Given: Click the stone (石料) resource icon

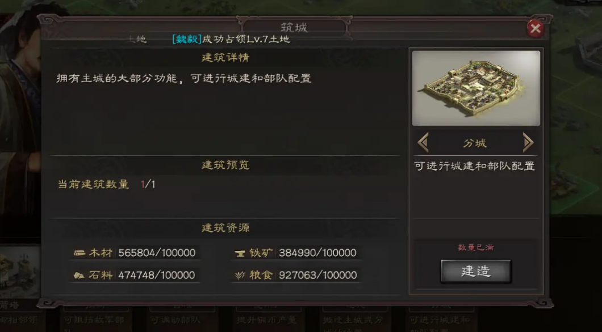Looking at the screenshot, I should coord(79,275).
